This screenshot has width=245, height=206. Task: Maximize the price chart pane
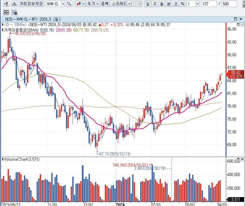tap(238, 25)
